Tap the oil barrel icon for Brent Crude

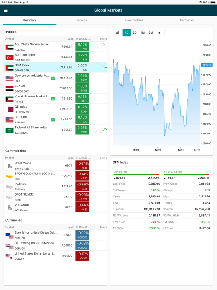[x=9, y=166]
